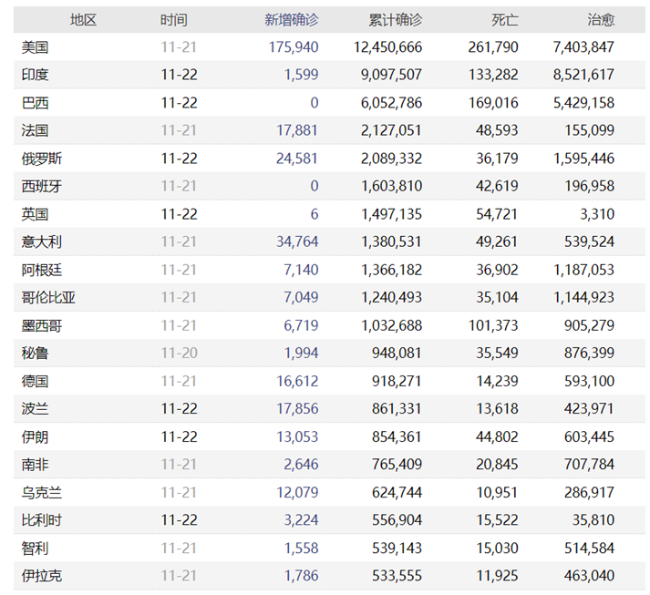Screen dimensions: 650x595
Task: Select the 西班牙 row label
Action: coord(41,187)
